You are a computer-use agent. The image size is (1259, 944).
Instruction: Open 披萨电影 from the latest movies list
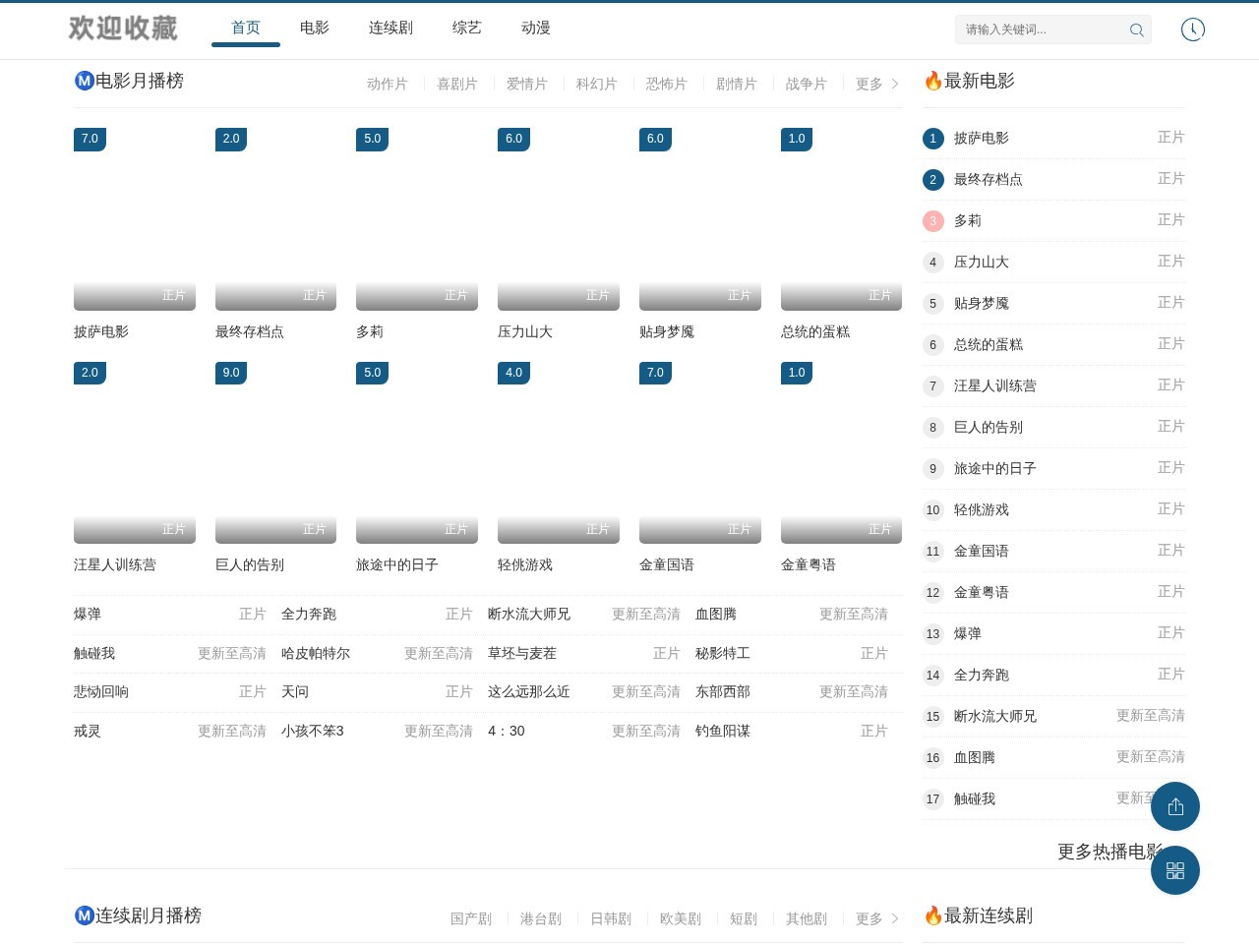point(980,138)
